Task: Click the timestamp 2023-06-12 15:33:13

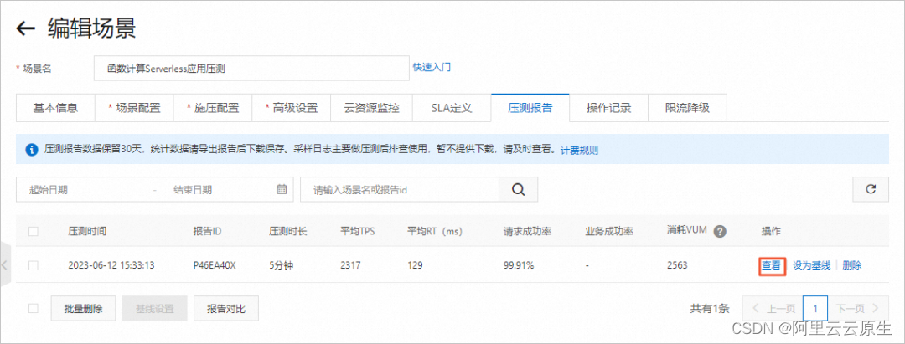Action: click(x=111, y=265)
